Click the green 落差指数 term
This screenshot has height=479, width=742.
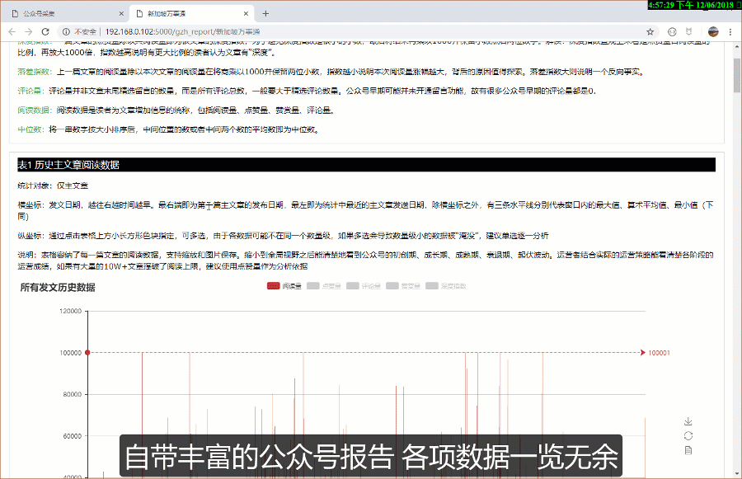[x=35, y=72]
